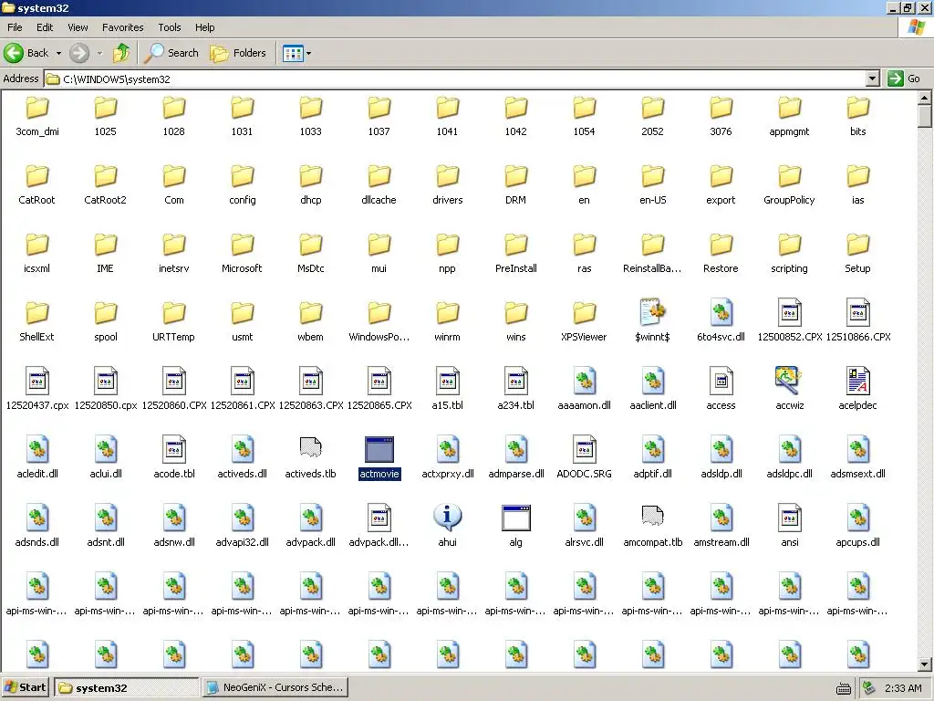This screenshot has width=934, height=701.
Task: Open the Help menu
Action: [x=204, y=27]
